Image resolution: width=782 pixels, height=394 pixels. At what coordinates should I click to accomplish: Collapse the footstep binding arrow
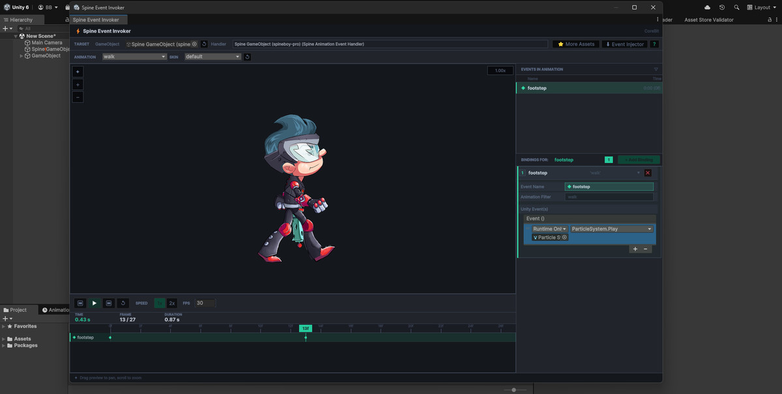639,173
